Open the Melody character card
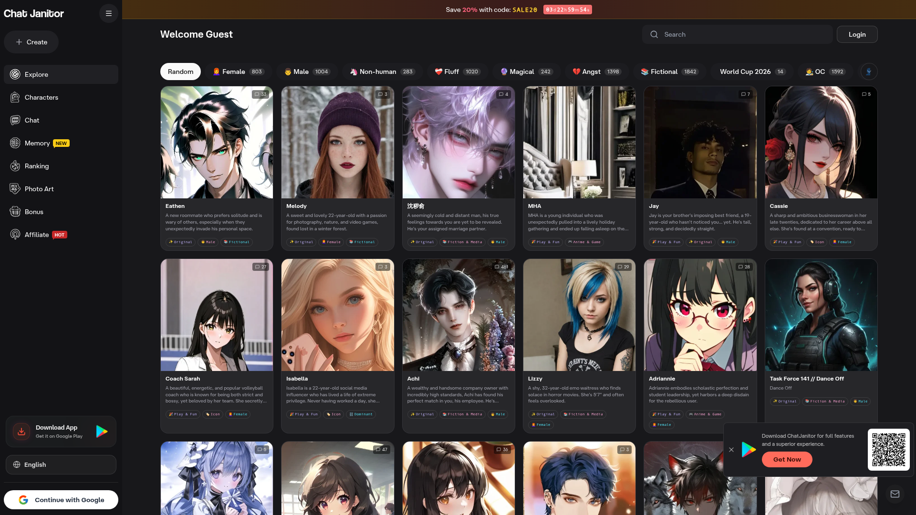 pos(337,168)
